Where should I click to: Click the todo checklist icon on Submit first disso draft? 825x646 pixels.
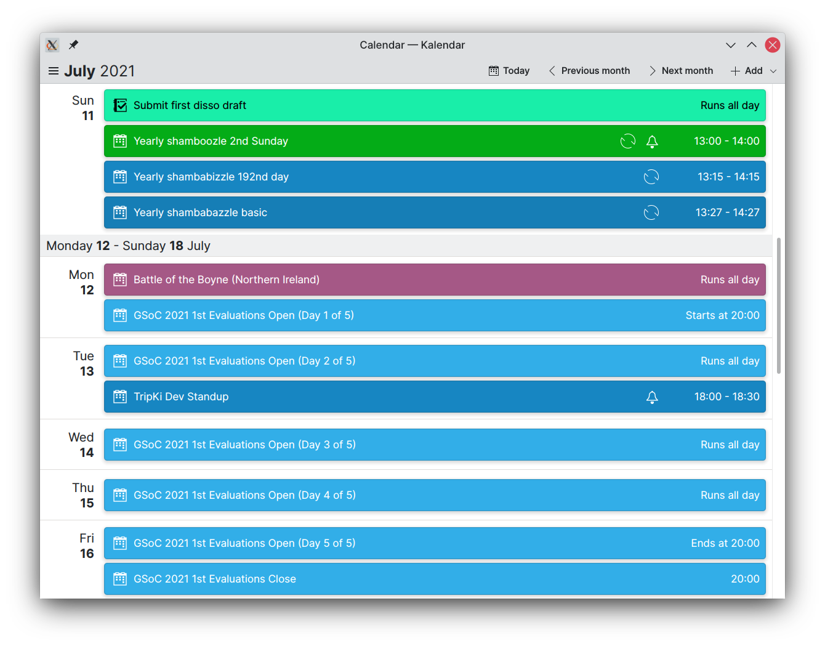120,105
